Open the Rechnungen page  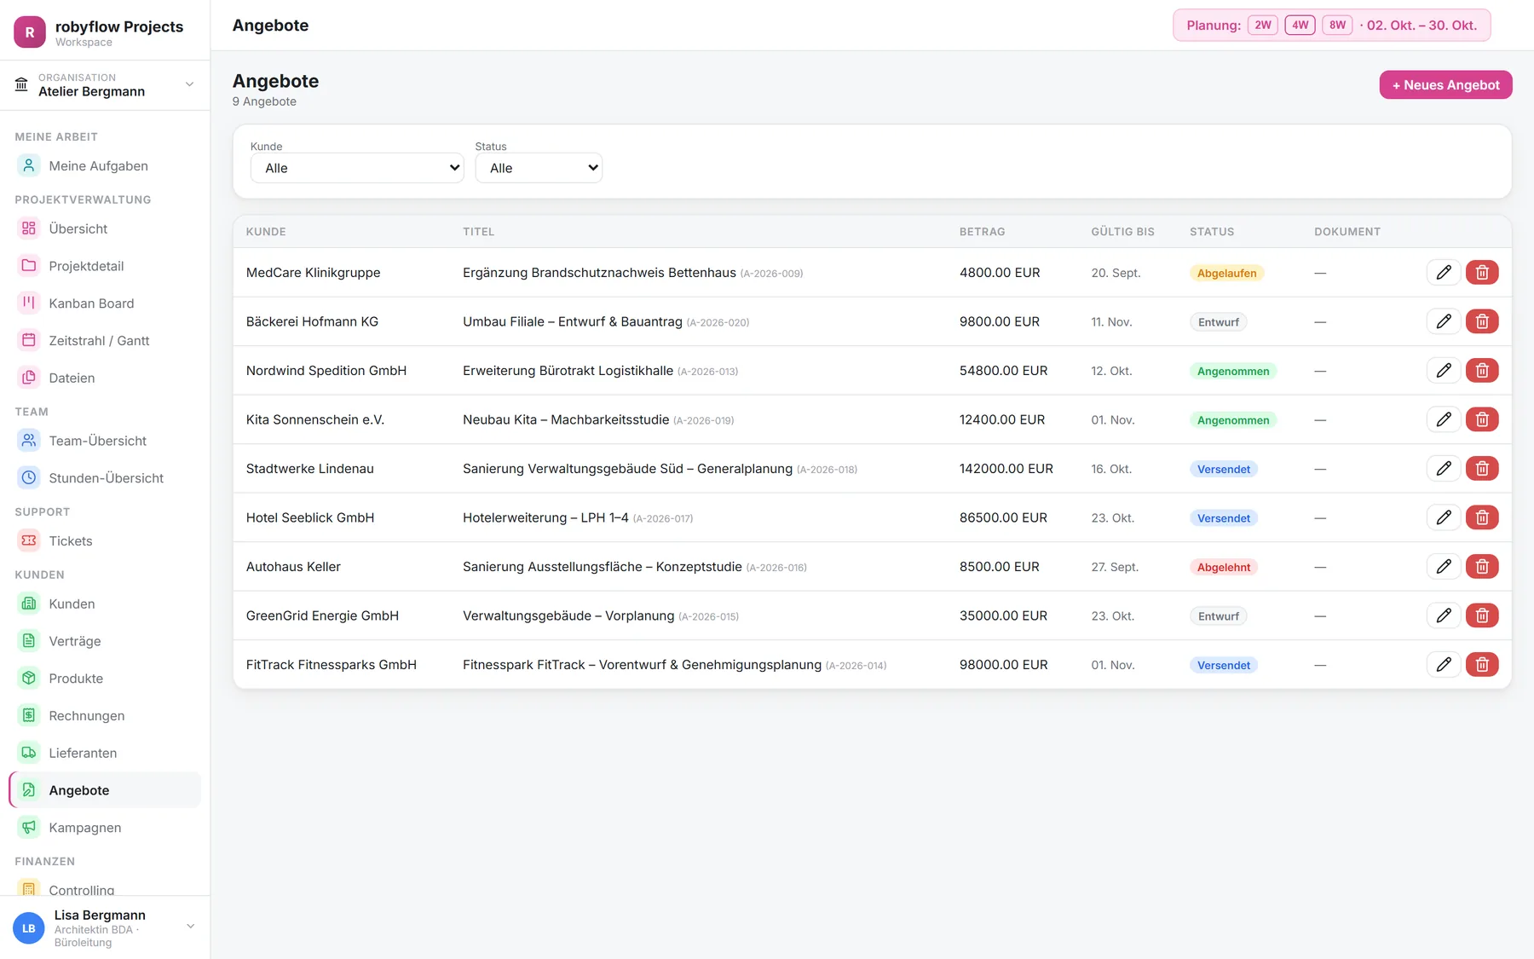point(105,715)
